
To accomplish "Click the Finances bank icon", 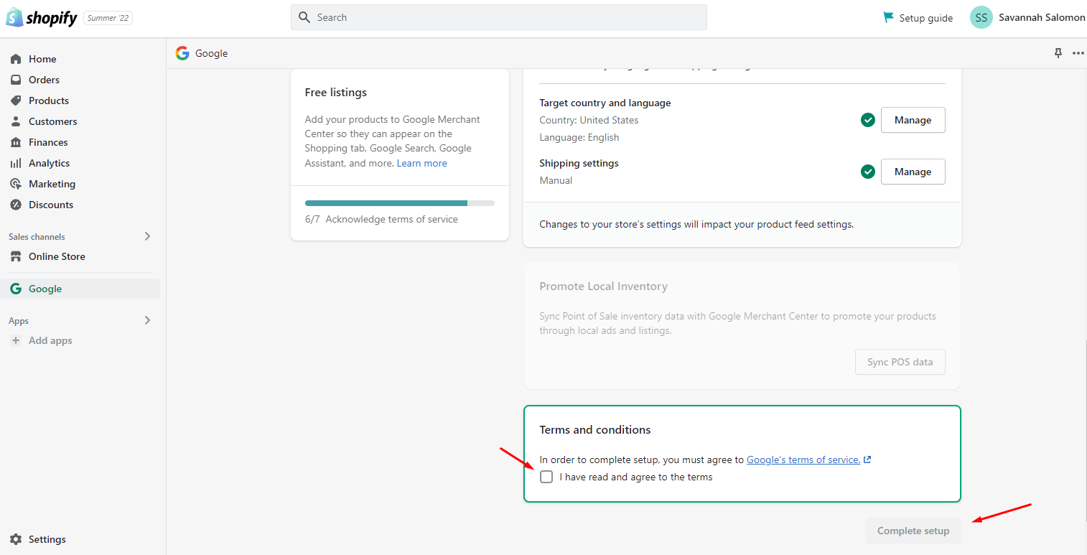I will click(x=16, y=142).
